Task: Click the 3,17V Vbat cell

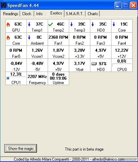Action: (x=80, y=65)
